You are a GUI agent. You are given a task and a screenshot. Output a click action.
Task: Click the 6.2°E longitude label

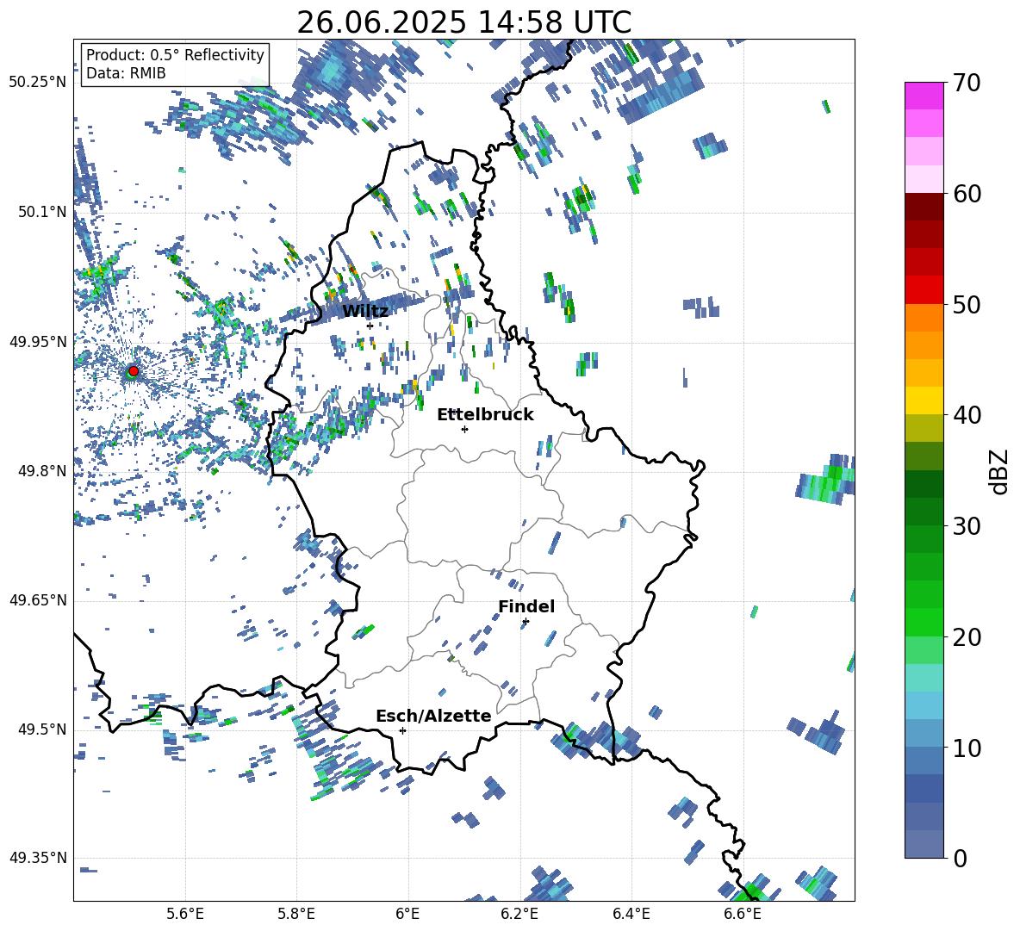[519, 914]
